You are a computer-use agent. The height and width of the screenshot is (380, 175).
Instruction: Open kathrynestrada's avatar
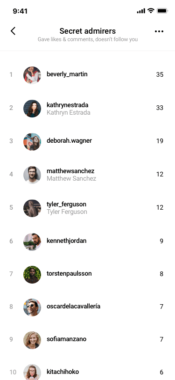pyautogui.click(x=32, y=109)
